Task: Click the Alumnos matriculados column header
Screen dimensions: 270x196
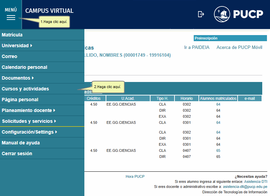Action: coord(218,99)
